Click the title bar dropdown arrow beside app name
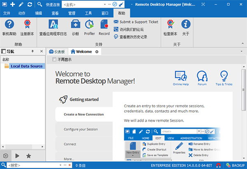The height and width of the screenshot is (169, 247). click(132, 5)
